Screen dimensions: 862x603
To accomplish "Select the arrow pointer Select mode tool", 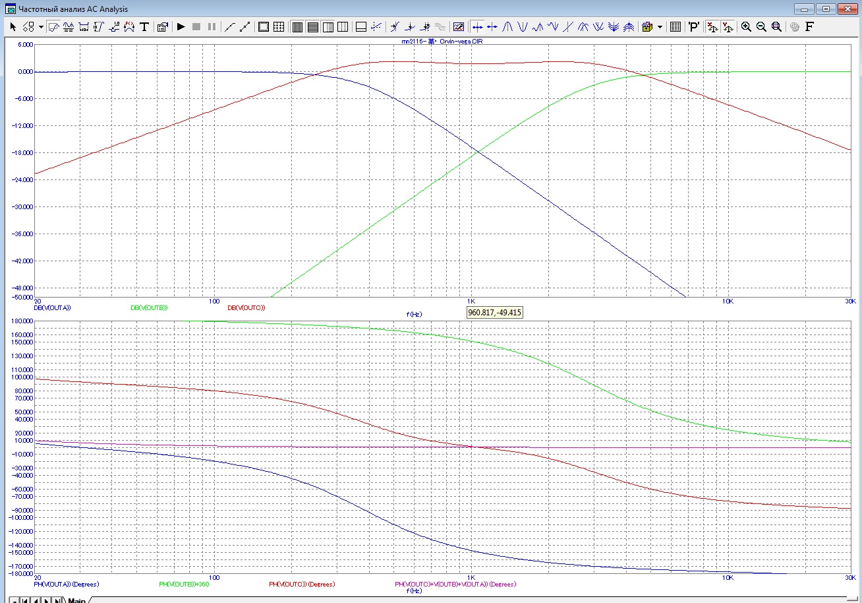I will pos(13,27).
